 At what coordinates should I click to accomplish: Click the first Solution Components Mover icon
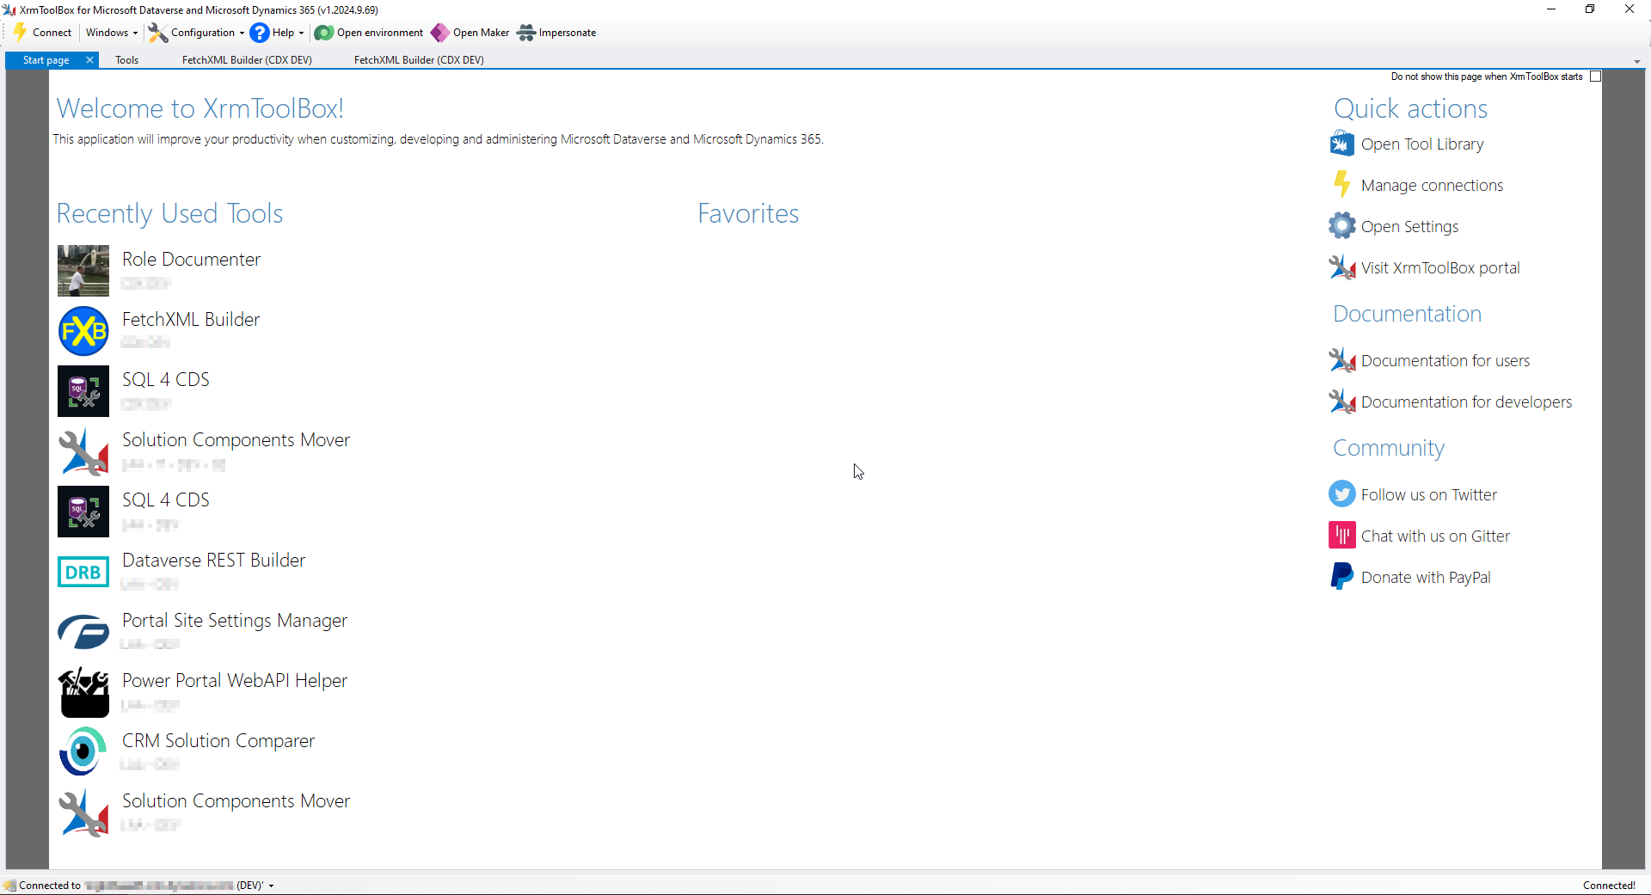(83, 451)
